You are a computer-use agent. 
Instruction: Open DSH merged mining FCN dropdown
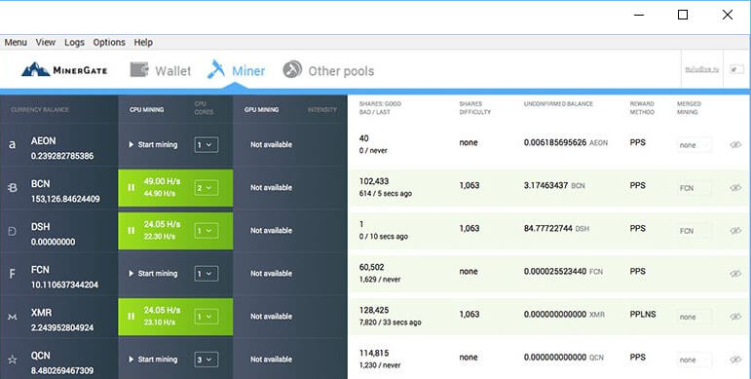pos(694,231)
